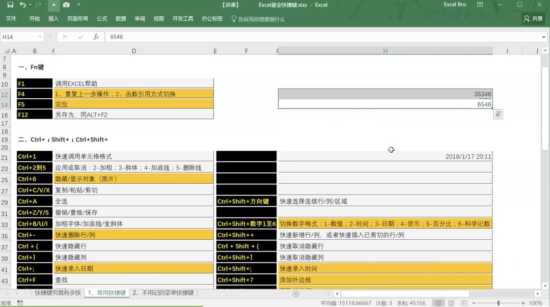550x307 pixels.
Task: Open the Customize Quick Access Toolbar dropdown
Action: (79, 5)
